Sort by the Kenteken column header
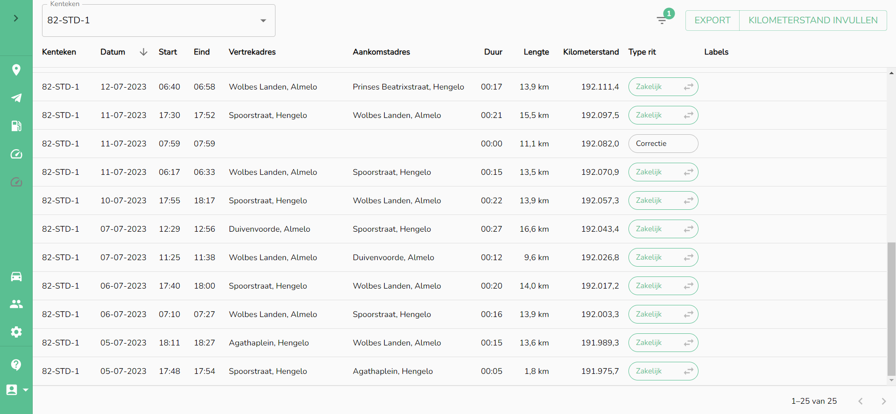896x414 pixels. point(59,52)
